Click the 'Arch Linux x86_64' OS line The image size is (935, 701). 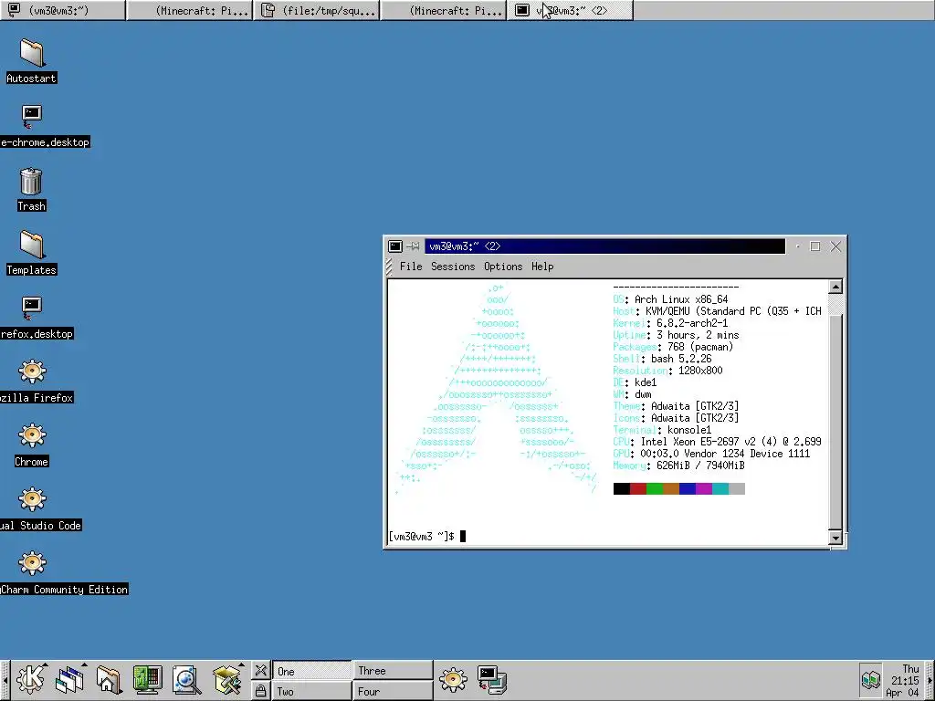(671, 299)
